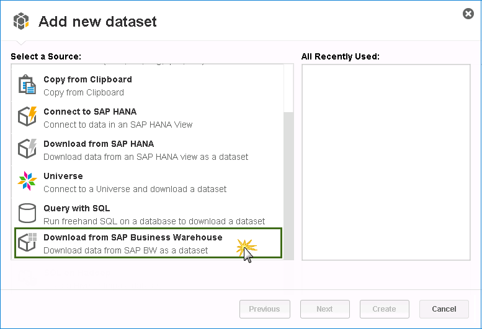
Task: Click the Next button
Action: click(x=324, y=309)
